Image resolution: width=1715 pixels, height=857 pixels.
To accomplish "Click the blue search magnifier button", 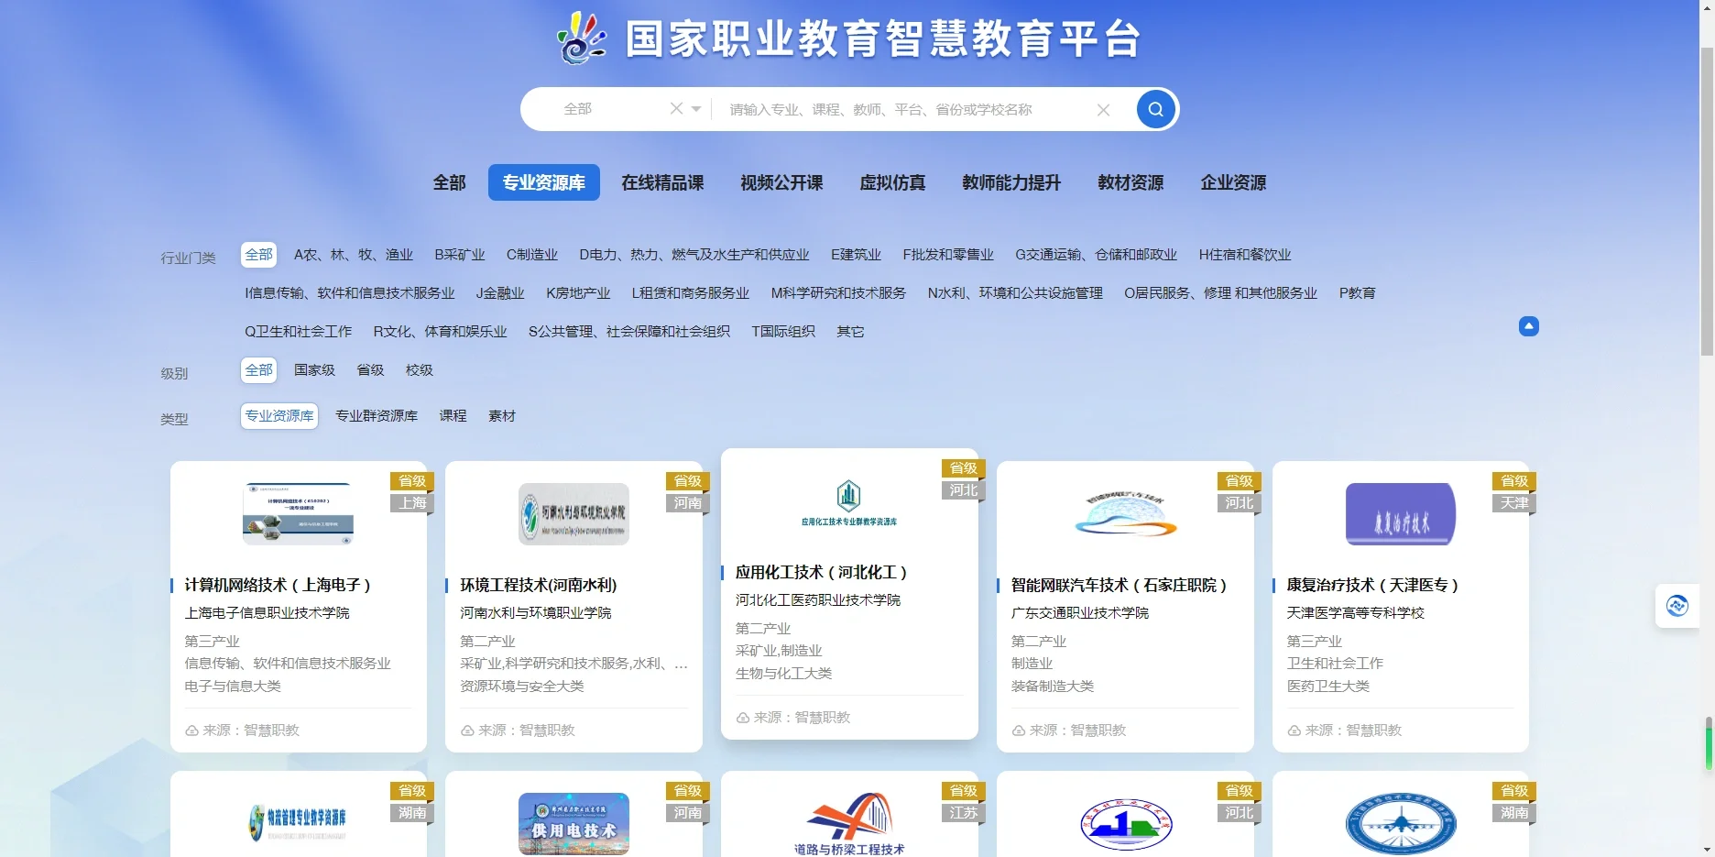I will click(x=1155, y=109).
